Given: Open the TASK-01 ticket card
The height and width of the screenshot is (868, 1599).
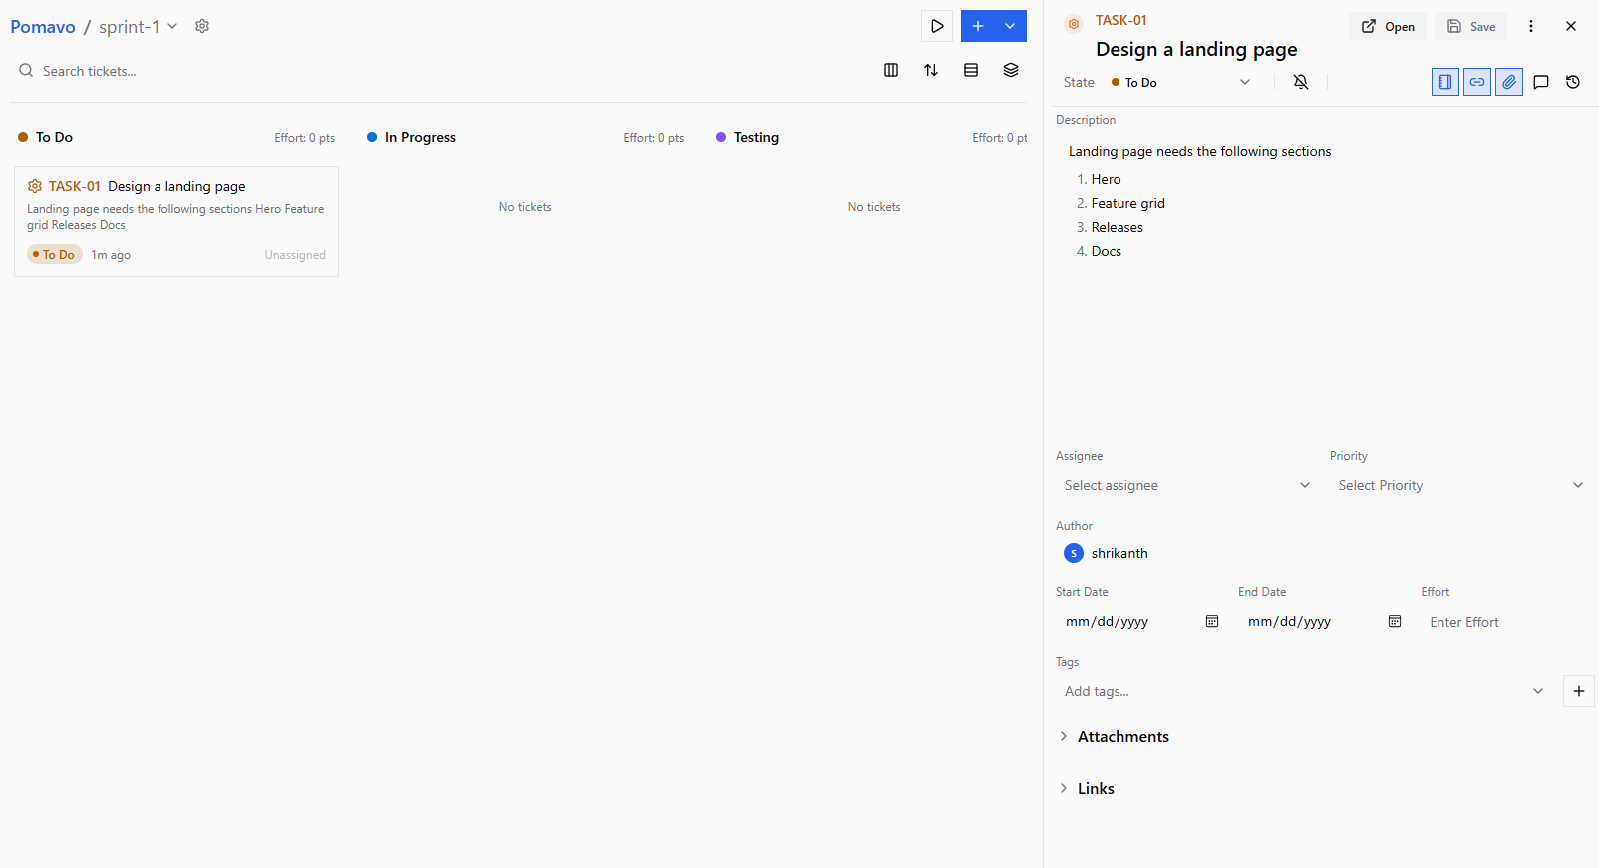Looking at the screenshot, I should (x=176, y=221).
